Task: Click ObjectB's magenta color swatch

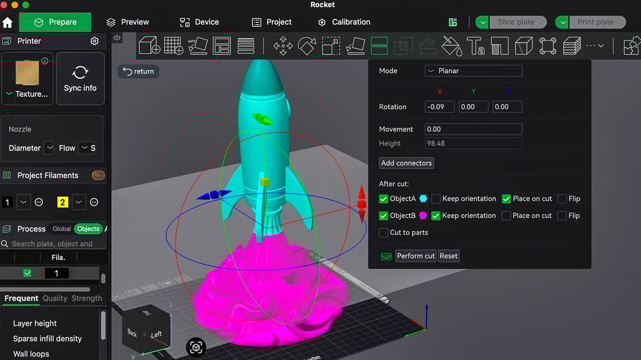Action: 422,215
